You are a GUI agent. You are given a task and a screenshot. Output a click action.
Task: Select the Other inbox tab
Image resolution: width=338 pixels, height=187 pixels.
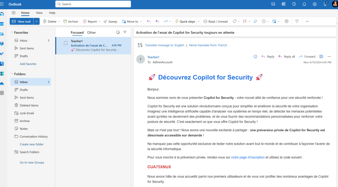click(91, 33)
